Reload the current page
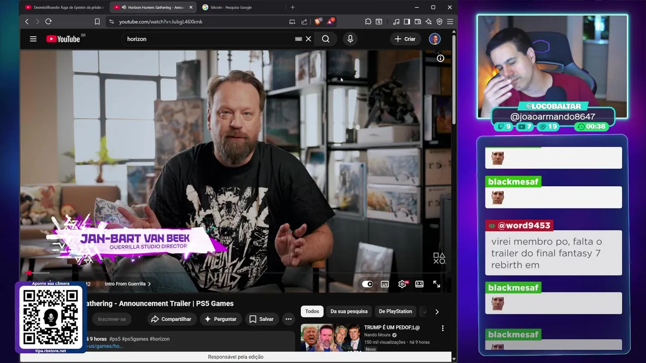 (48, 22)
